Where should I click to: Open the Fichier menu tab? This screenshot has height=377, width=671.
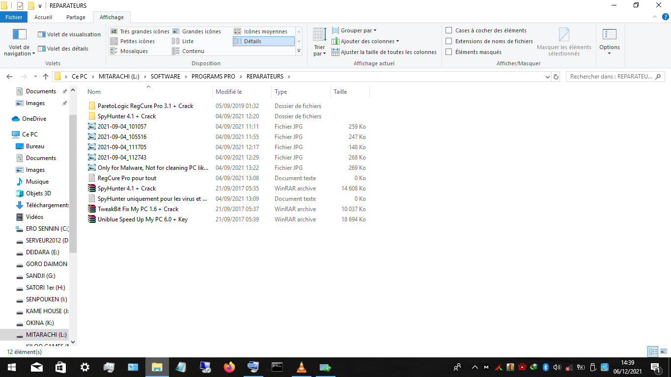(x=14, y=17)
